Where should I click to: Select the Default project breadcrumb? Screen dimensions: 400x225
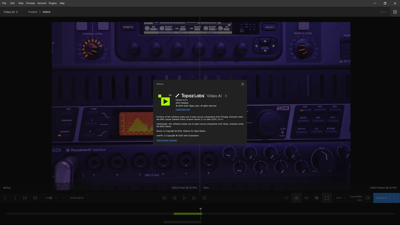47,12
